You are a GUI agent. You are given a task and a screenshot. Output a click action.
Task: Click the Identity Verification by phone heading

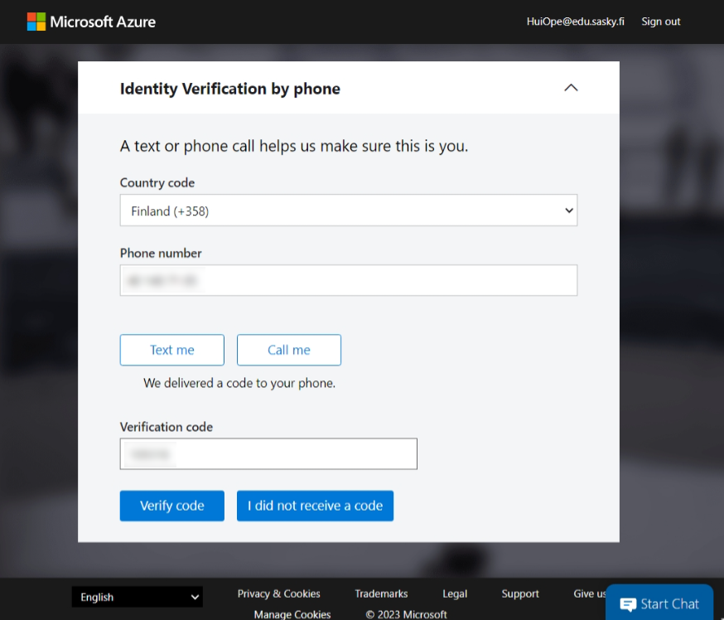click(x=230, y=88)
